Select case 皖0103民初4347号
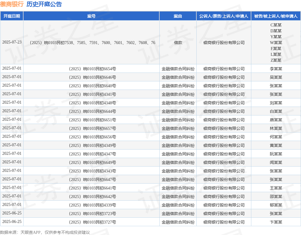The image size is (301, 235). [92, 154]
